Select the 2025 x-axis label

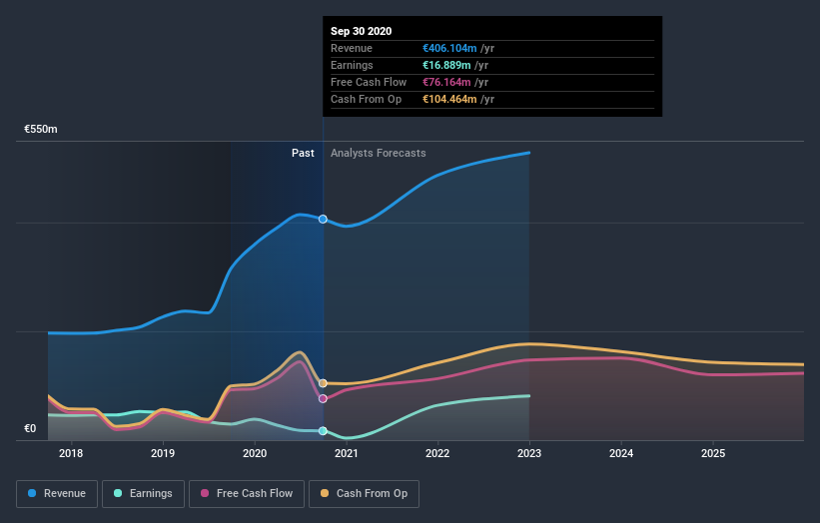coord(713,453)
